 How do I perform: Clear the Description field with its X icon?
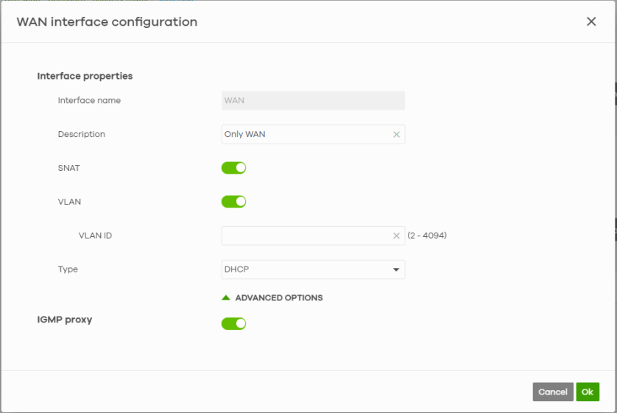tap(396, 135)
